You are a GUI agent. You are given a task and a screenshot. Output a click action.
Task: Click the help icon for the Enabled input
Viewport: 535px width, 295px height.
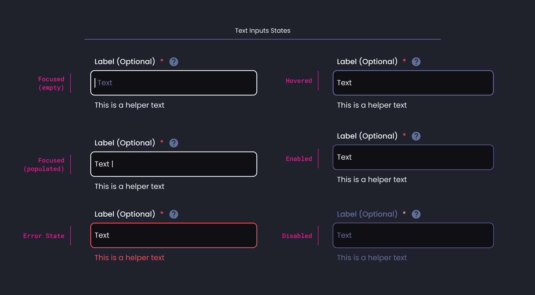[x=416, y=136]
